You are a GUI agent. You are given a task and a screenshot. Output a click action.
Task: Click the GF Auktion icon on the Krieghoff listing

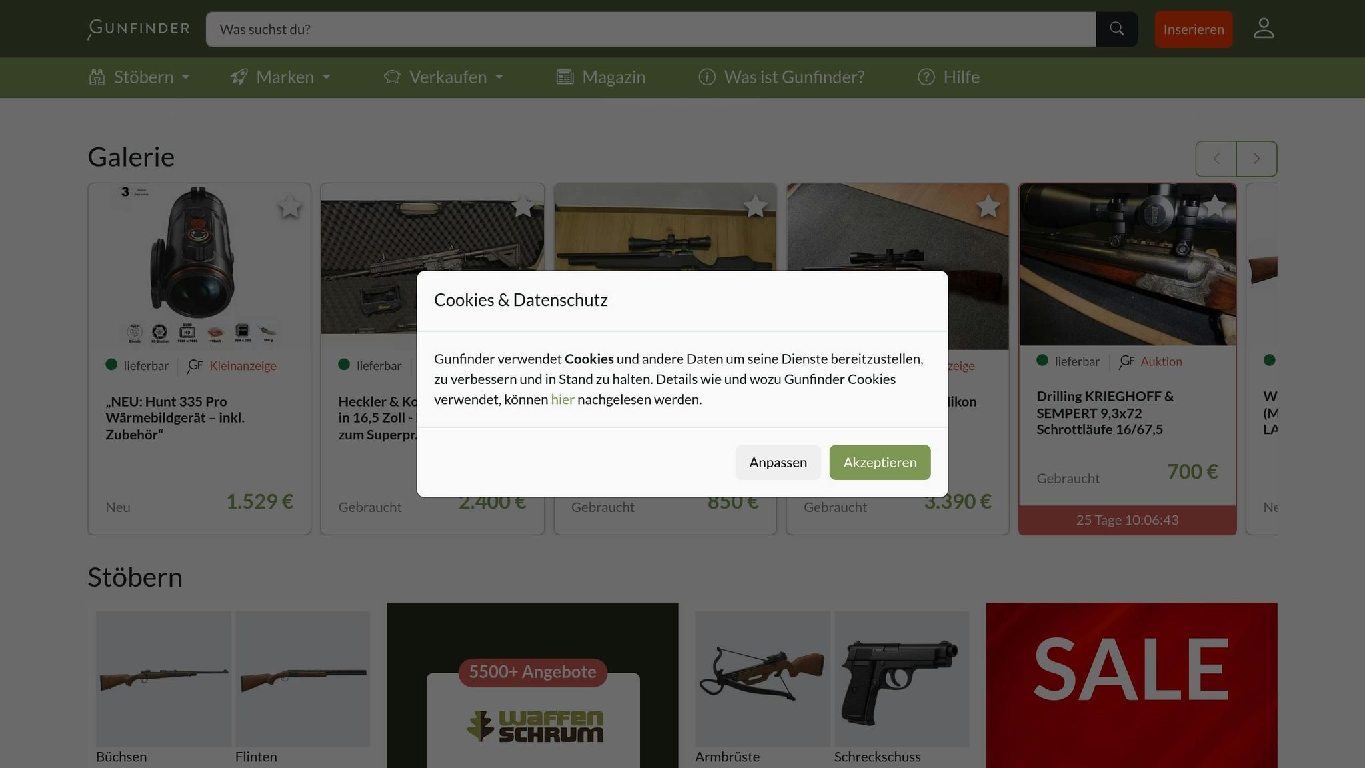[x=1126, y=361]
